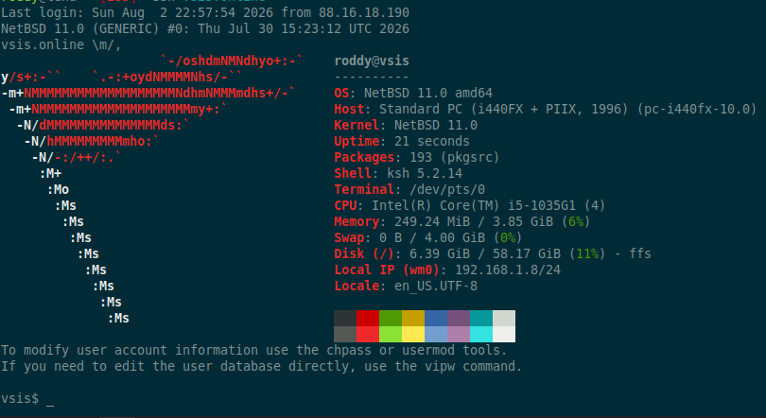The width and height of the screenshot is (766, 418).
Task: Click the purple color swatch
Action: [x=459, y=318]
